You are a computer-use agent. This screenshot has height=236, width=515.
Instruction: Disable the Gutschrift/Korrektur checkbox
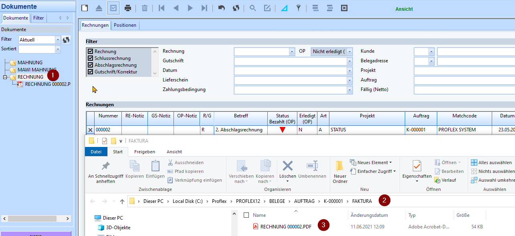coord(91,72)
